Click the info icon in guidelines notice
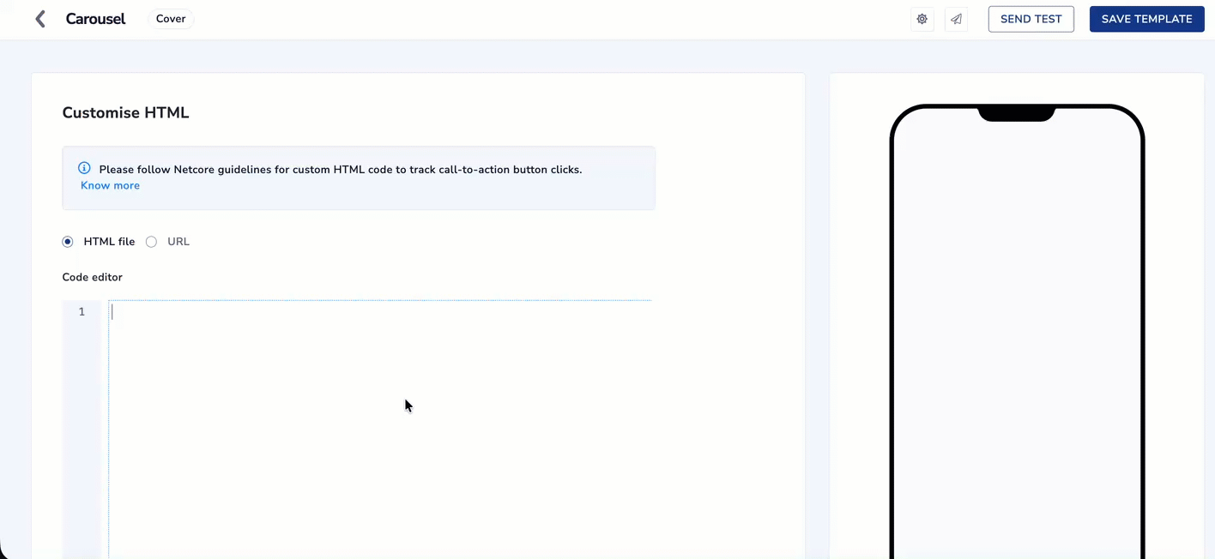The image size is (1215, 559). pyautogui.click(x=84, y=168)
